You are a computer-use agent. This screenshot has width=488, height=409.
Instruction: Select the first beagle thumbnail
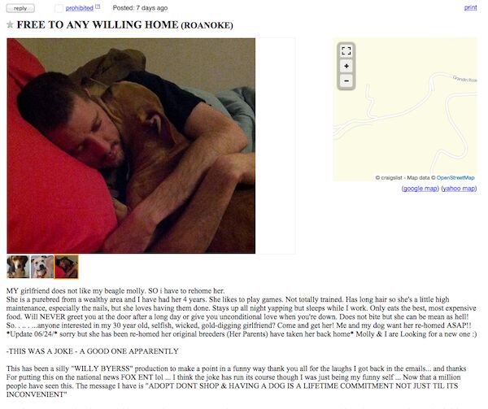[x=18, y=267]
